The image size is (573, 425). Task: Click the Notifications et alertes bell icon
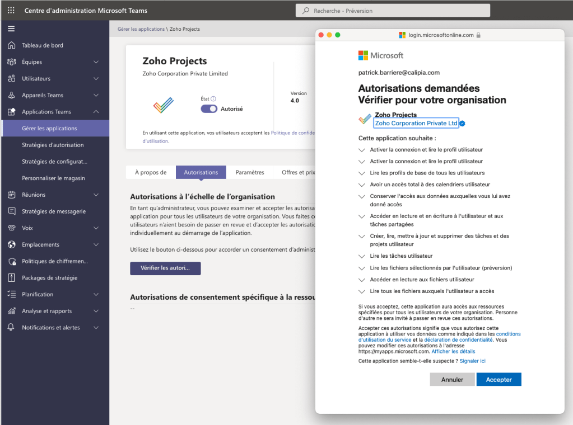11,328
